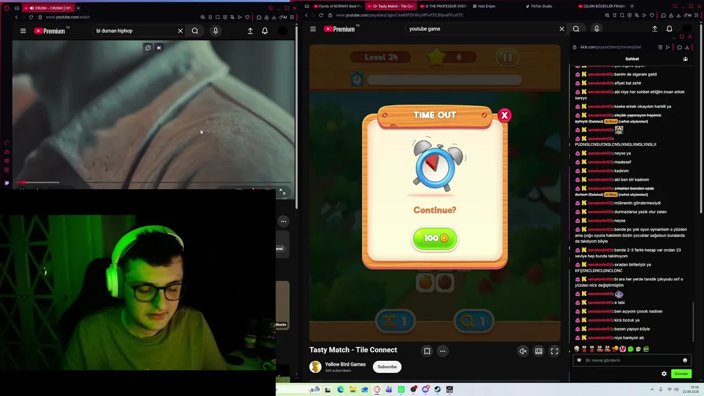Toggle theater mode for the game
Image resolution: width=704 pixels, height=396 pixels.
539,351
